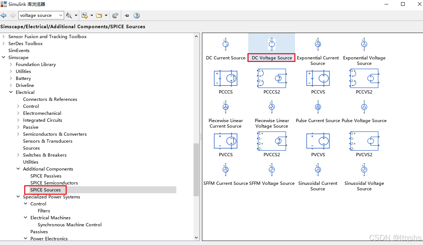423x245 pixels.
Task: Select the DC Voltage Source block icon
Action: pos(272,44)
